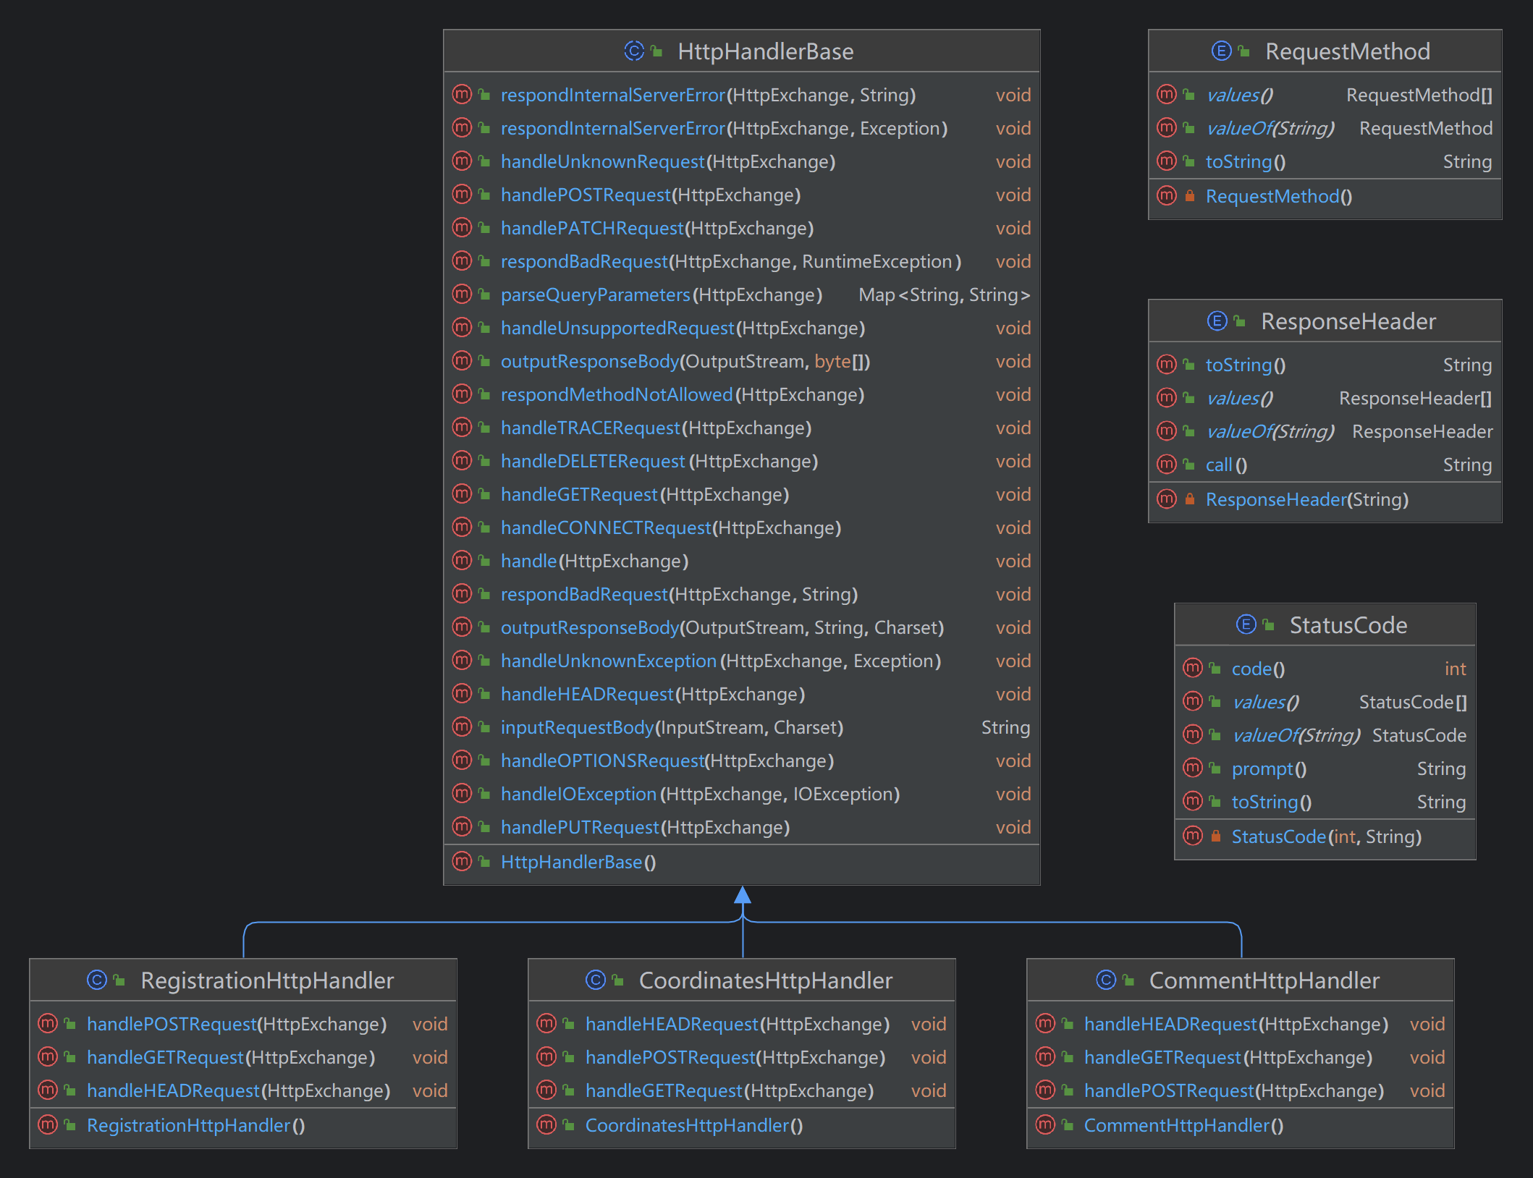This screenshot has height=1178, width=1533.
Task: Click constructor icon of HttpHandlerBase() row
Action: (462, 861)
